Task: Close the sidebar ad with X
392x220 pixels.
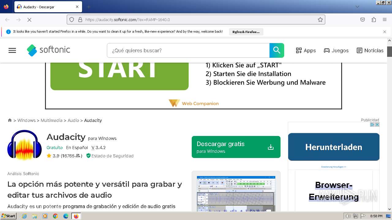Action: click(x=377, y=124)
